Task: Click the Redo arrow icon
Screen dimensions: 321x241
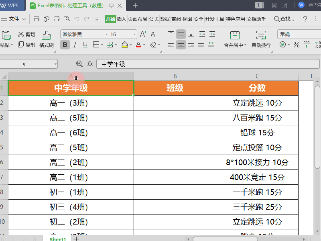Action: (x=87, y=19)
